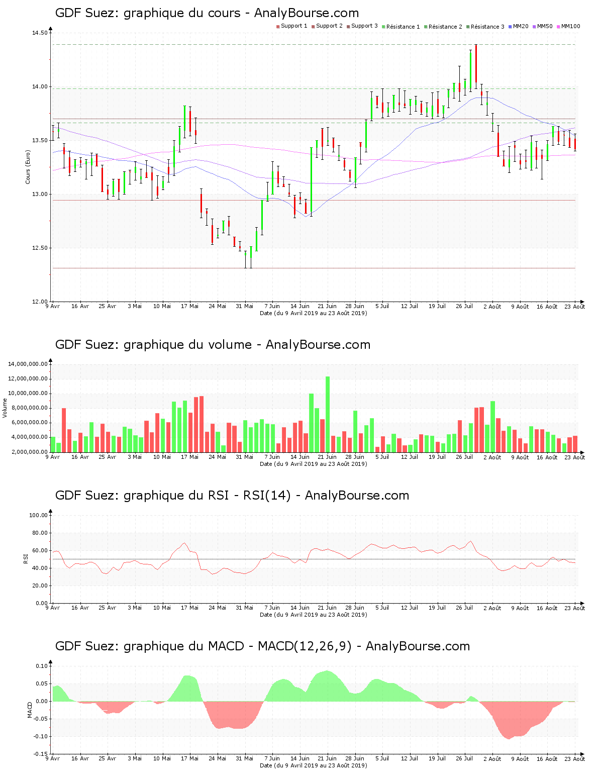Click the '26 Juil' date on price chart
The image size is (603, 779).
click(x=464, y=306)
